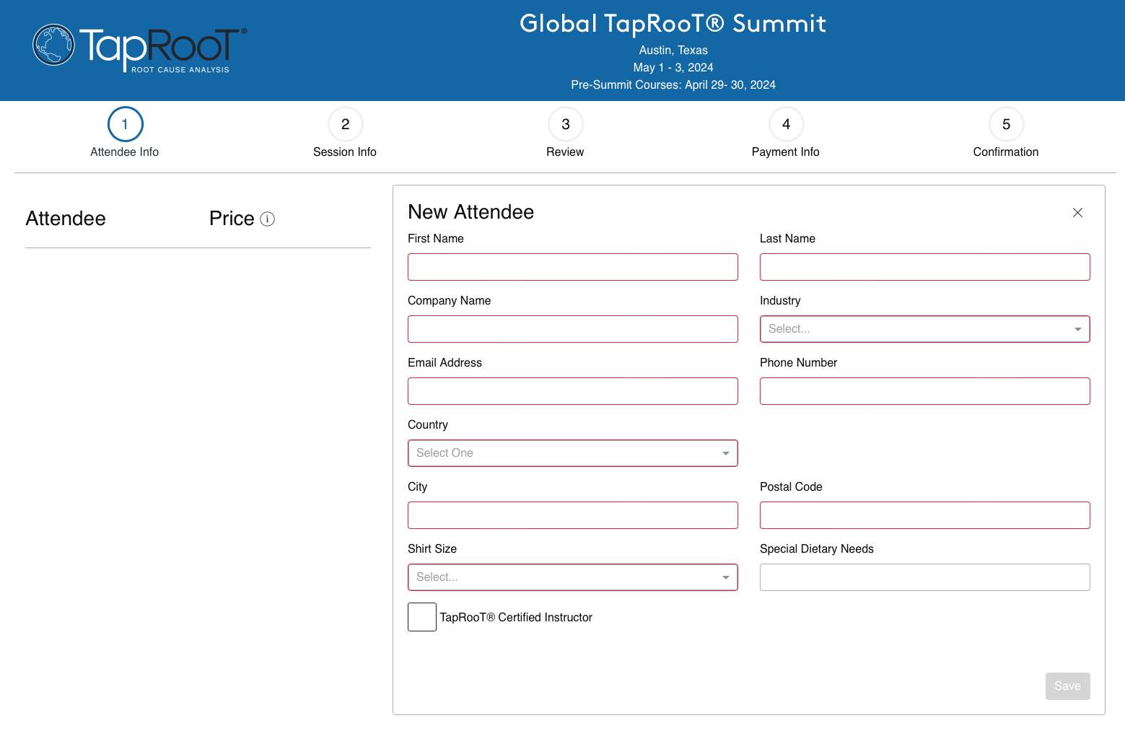Close the New Attendee panel
The image size is (1125, 731).
tap(1077, 213)
